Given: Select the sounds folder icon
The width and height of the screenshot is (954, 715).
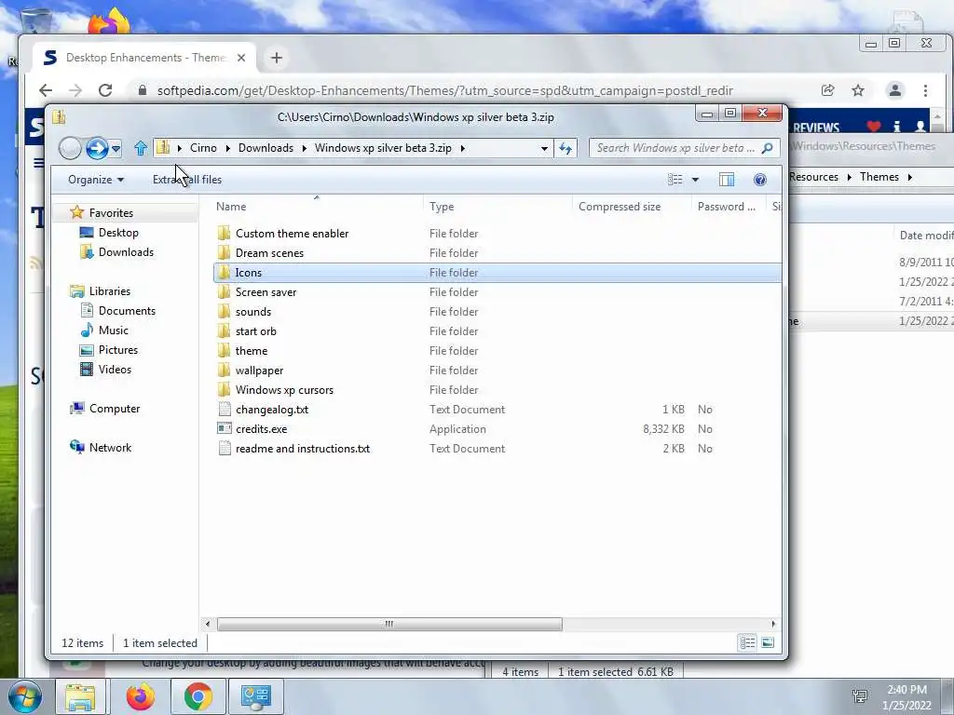Looking at the screenshot, I should 224,311.
